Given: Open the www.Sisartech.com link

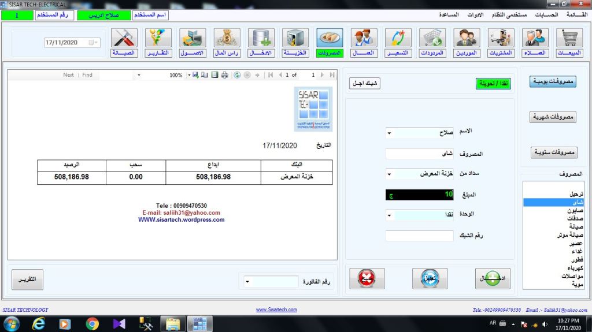Looking at the screenshot, I should [x=276, y=310].
